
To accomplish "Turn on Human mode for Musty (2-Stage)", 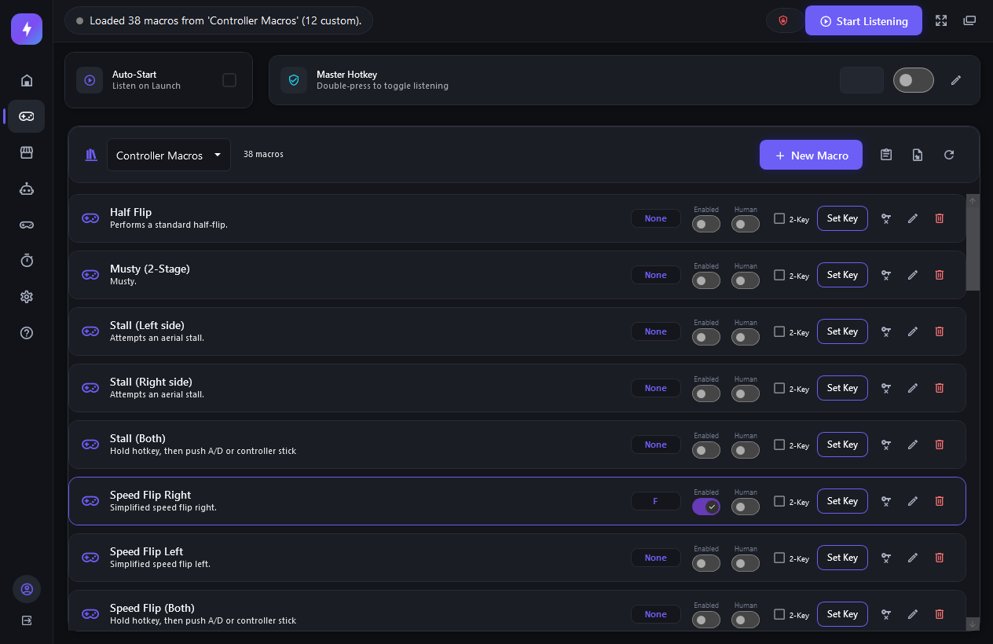I will 746,281.
